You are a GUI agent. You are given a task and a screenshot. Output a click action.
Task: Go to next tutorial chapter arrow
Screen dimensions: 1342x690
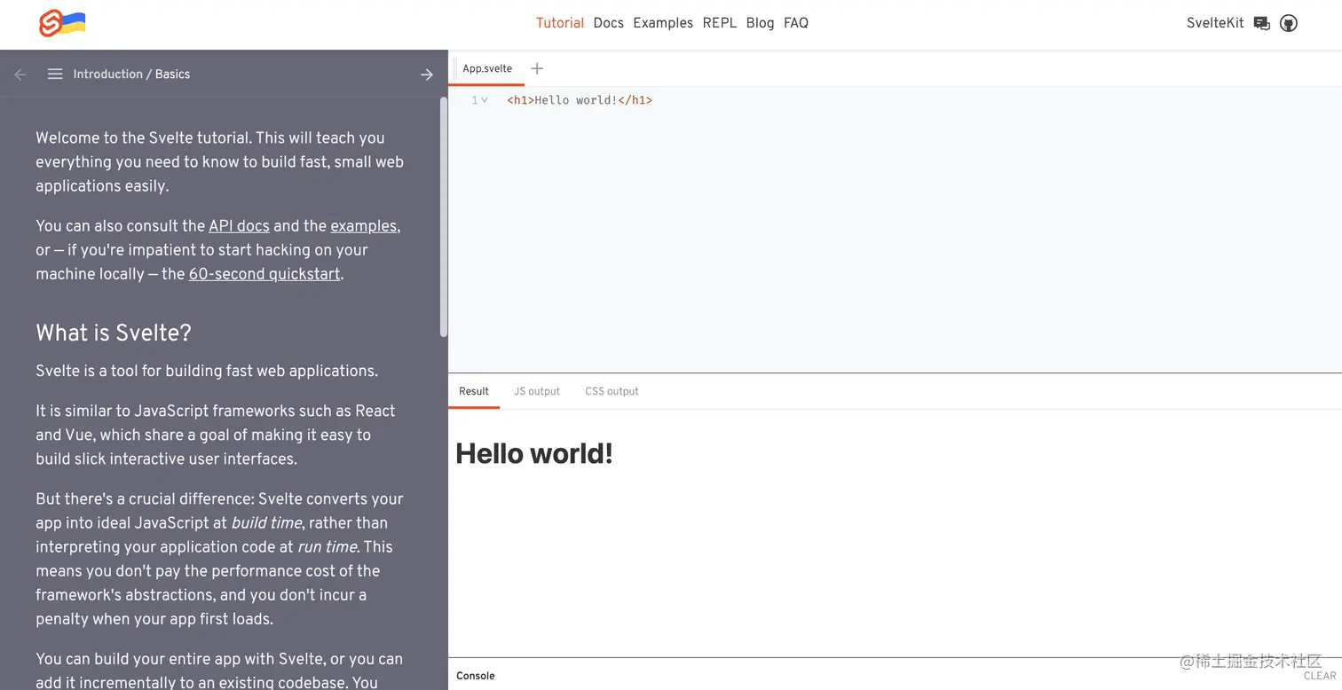click(x=427, y=74)
